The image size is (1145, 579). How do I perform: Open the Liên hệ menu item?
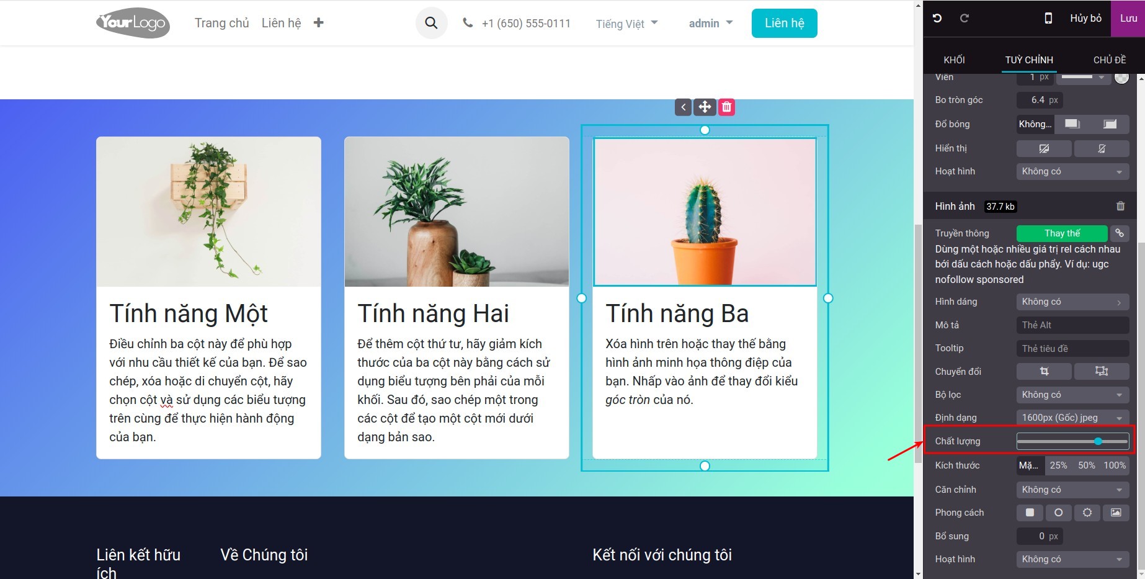[281, 23]
